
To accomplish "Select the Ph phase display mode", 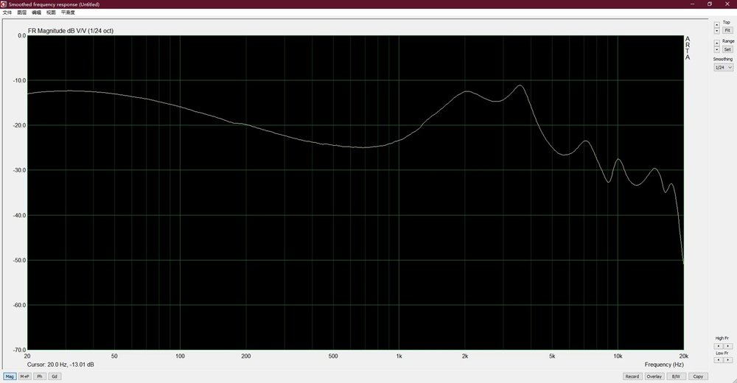I will [40, 376].
